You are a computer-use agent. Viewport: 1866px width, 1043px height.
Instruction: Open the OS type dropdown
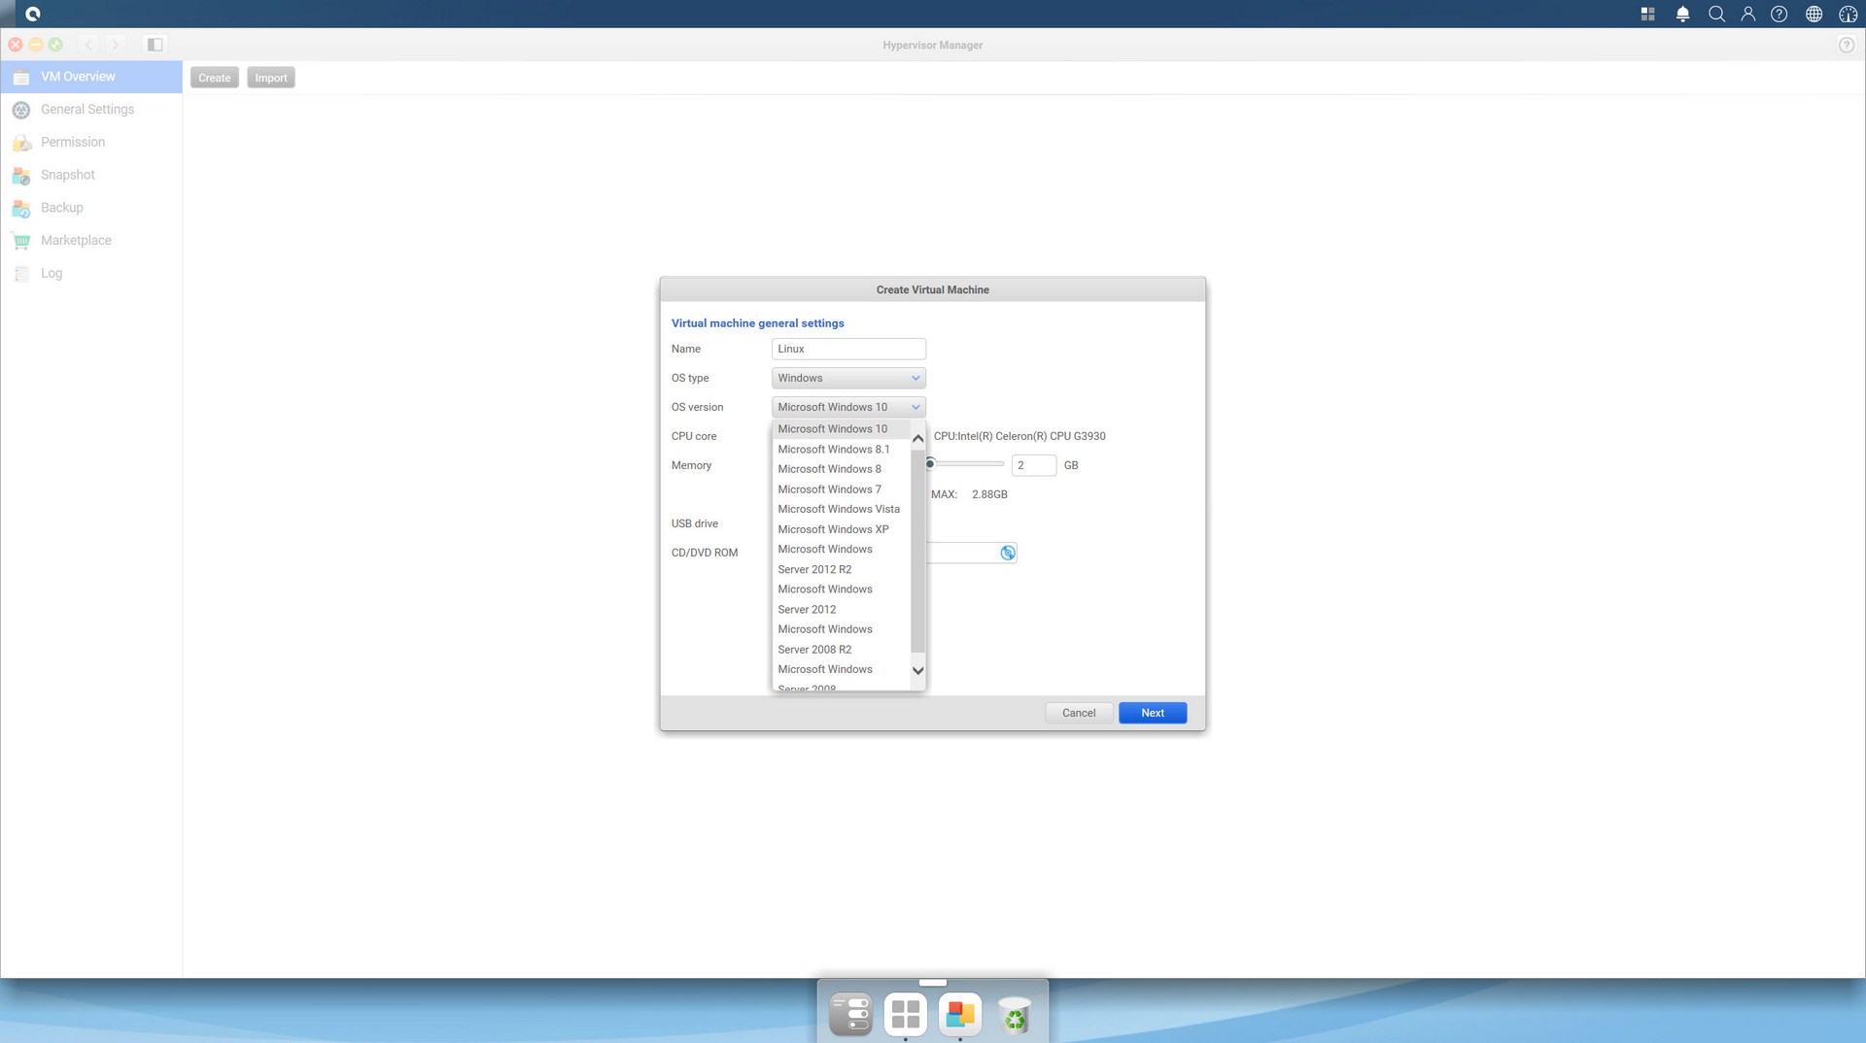(848, 378)
